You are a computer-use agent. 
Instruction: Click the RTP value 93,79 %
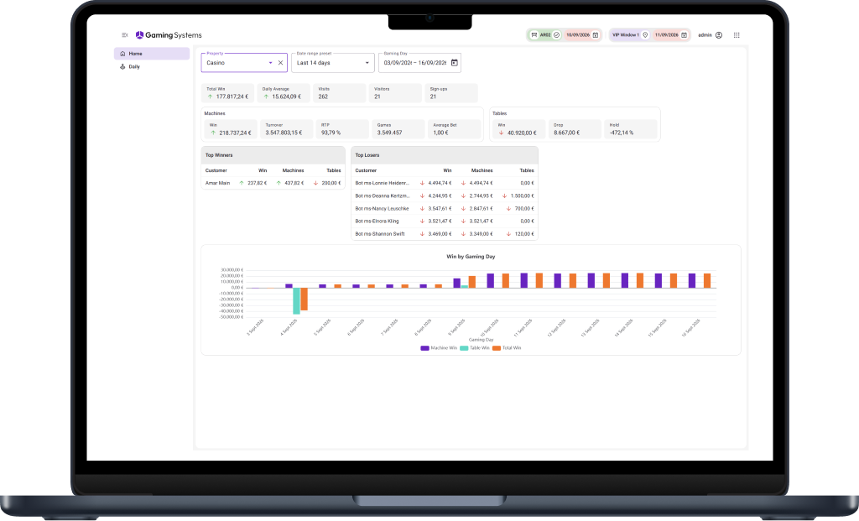point(331,133)
